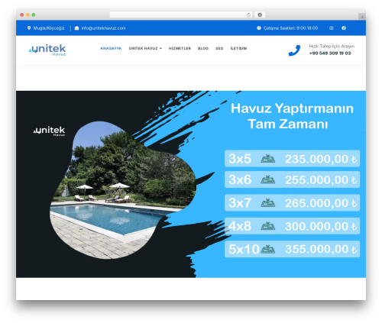382x323 pixels.
Task: Reload page using browser refresh icon
Action: click(248, 15)
